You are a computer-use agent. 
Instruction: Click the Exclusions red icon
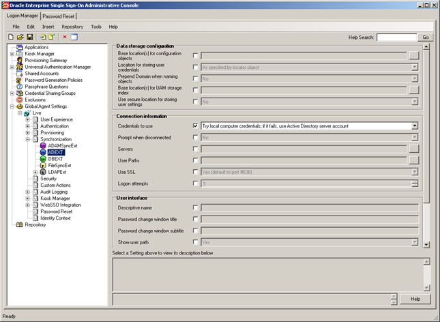[20, 100]
